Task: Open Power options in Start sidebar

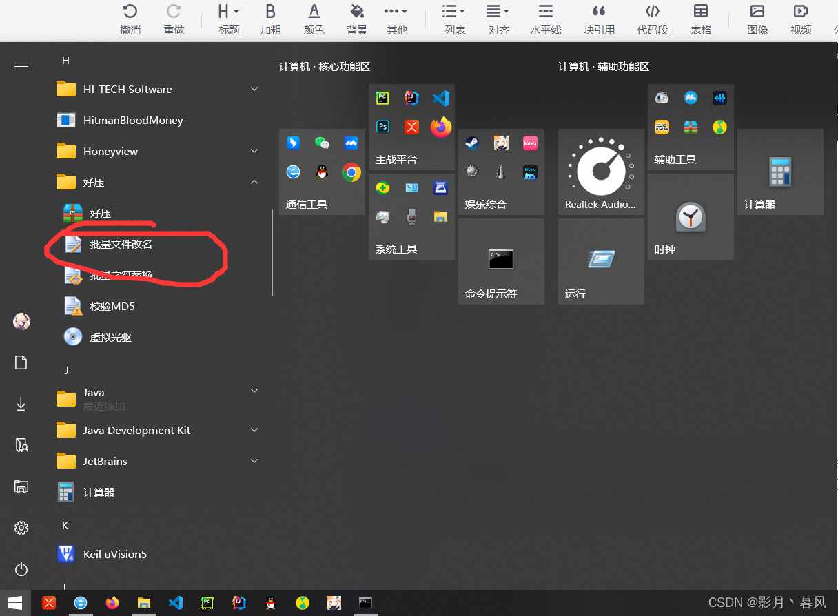Action: point(21,569)
